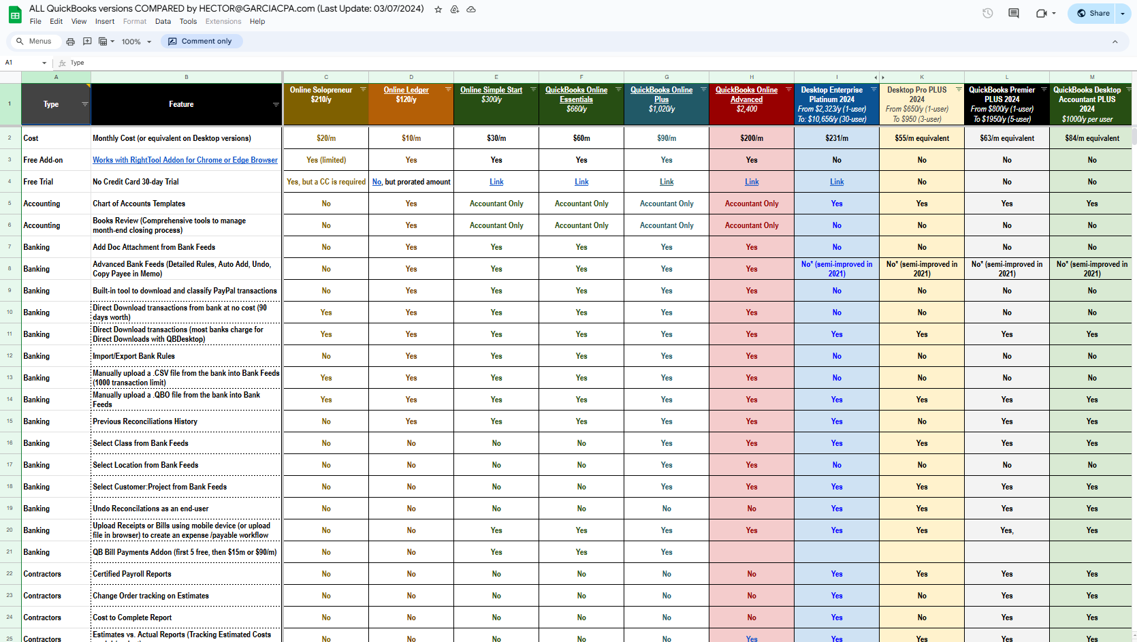Open the Share options dropdown arrow
1137x642 pixels.
pyautogui.click(x=1122, y=13)
